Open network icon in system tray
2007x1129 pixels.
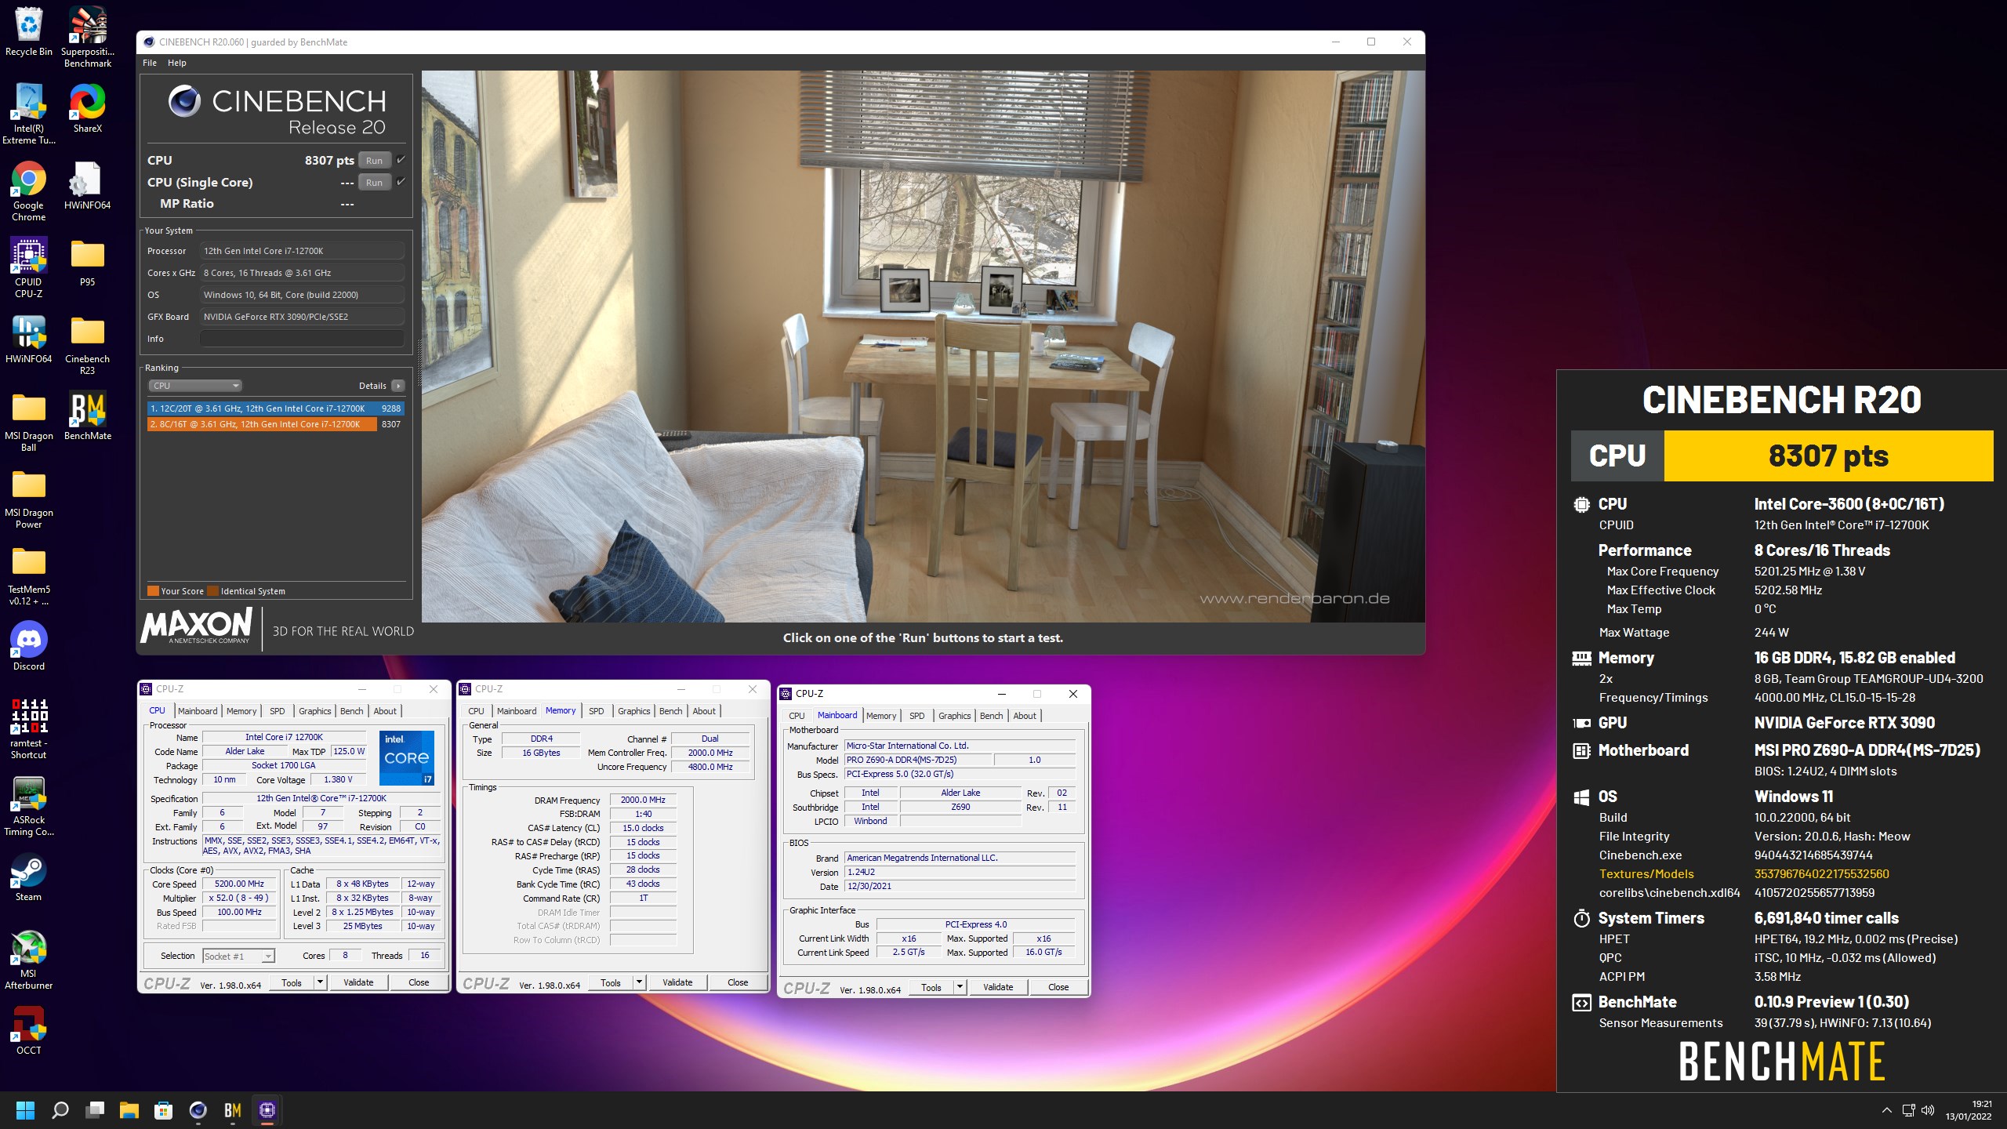point(1909,1110)
